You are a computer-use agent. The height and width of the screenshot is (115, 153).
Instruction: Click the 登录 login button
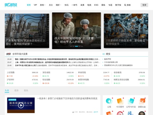click(x=144, y=5)
